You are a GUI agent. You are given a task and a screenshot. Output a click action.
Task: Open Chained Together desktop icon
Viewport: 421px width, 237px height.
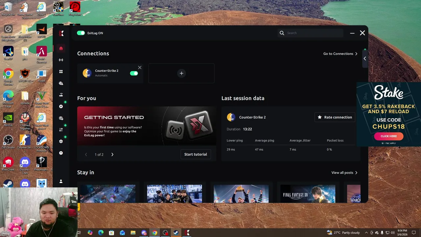pos(25,121)
